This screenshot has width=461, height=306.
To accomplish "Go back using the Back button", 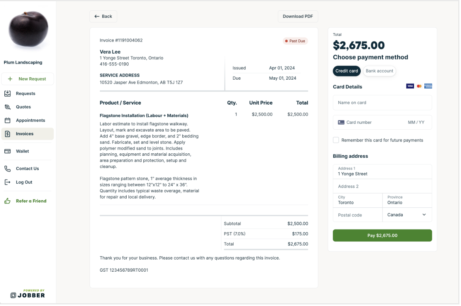I will click(103, 17).
